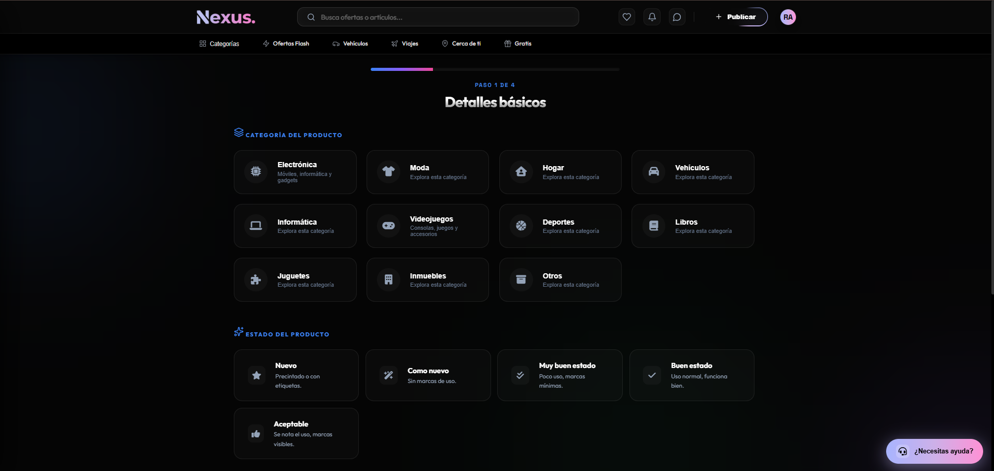The width and height of the screenshot is (994, 471).
Task: Click the Como nuevo magic wand icon
Action: (x=388, y=375)
